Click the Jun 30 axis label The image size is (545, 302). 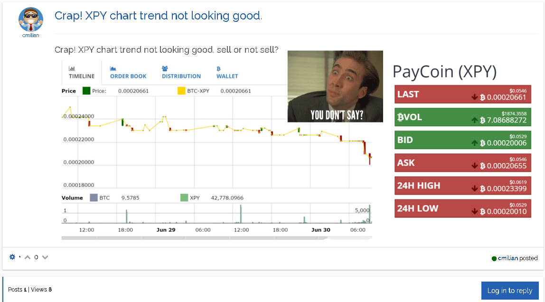point(321,230)
